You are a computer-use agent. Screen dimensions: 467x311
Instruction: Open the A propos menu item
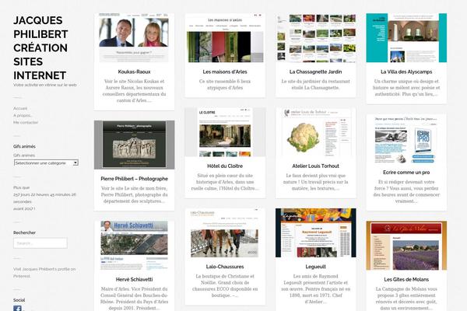tap(23, 116)
